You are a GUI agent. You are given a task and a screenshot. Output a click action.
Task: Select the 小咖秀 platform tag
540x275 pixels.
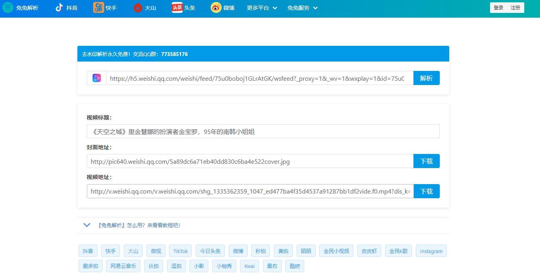point(224,266)
